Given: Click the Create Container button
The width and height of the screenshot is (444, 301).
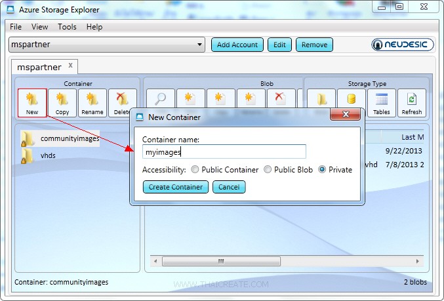Looking at the screenshot, I should point(176,187).
